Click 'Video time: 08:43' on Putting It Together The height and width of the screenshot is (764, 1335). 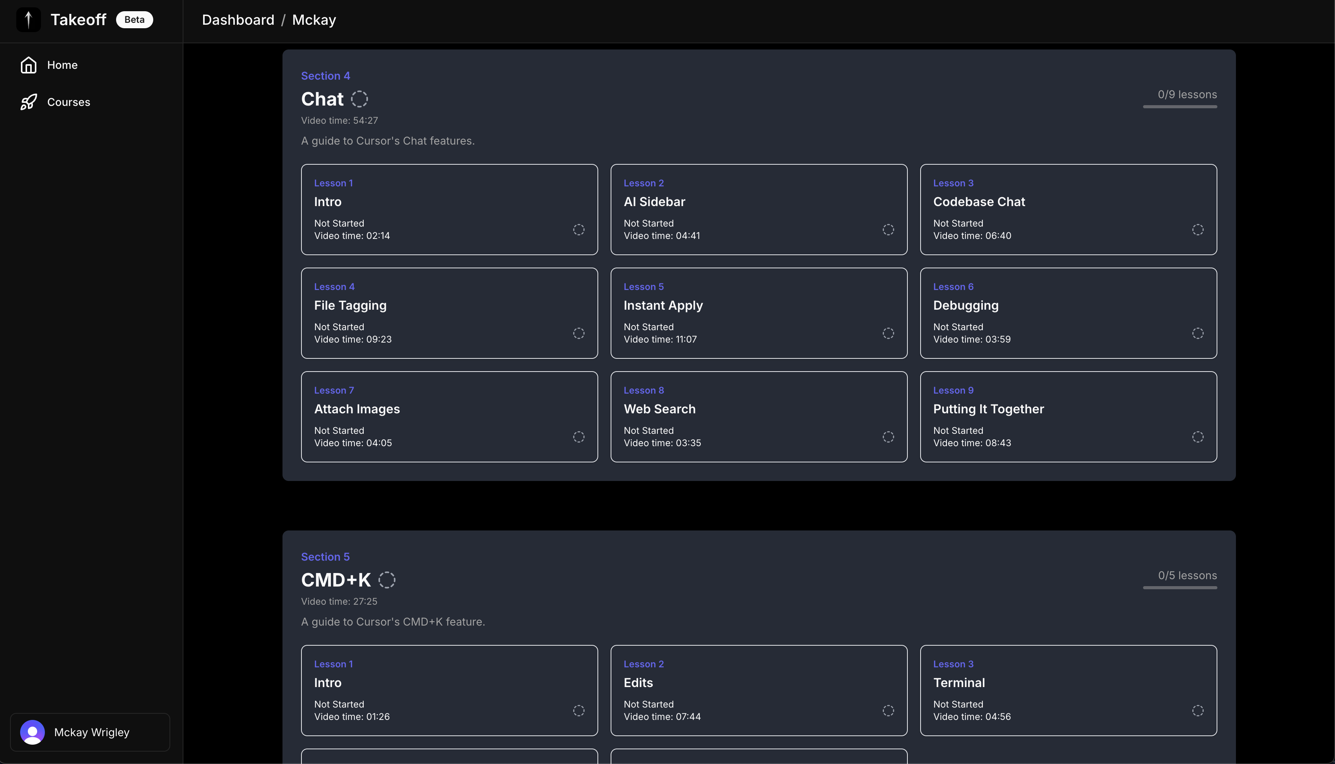coord(972,443)
